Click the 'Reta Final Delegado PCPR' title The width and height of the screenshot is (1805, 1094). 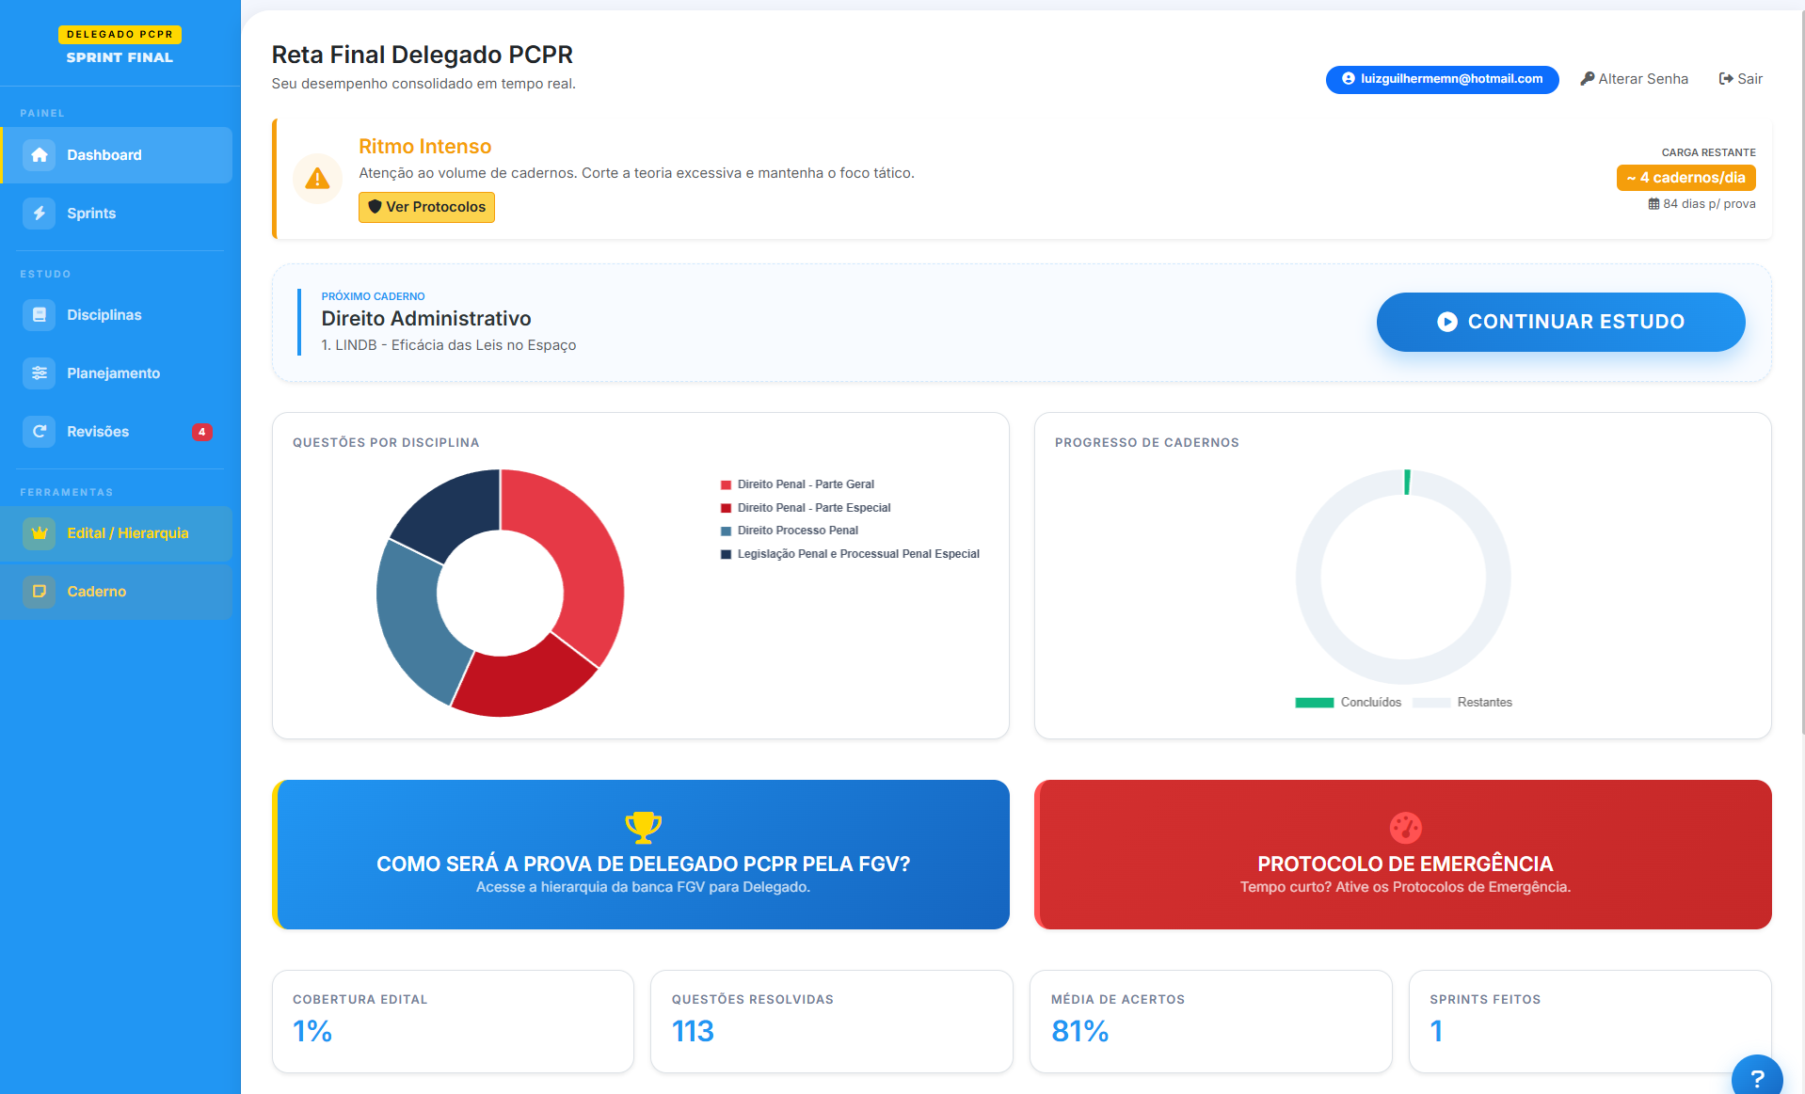[422, 55]
